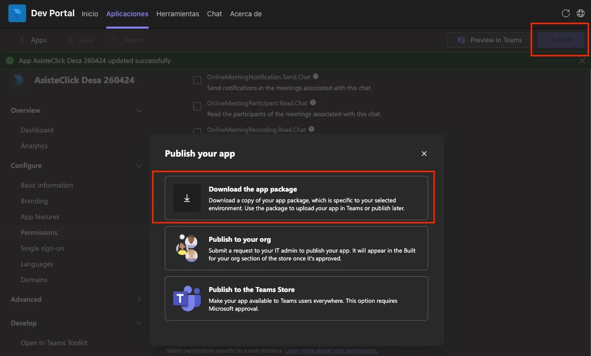Open Domains in the sidebar
This screenshot has height=356, width=591.
point(34,280)
